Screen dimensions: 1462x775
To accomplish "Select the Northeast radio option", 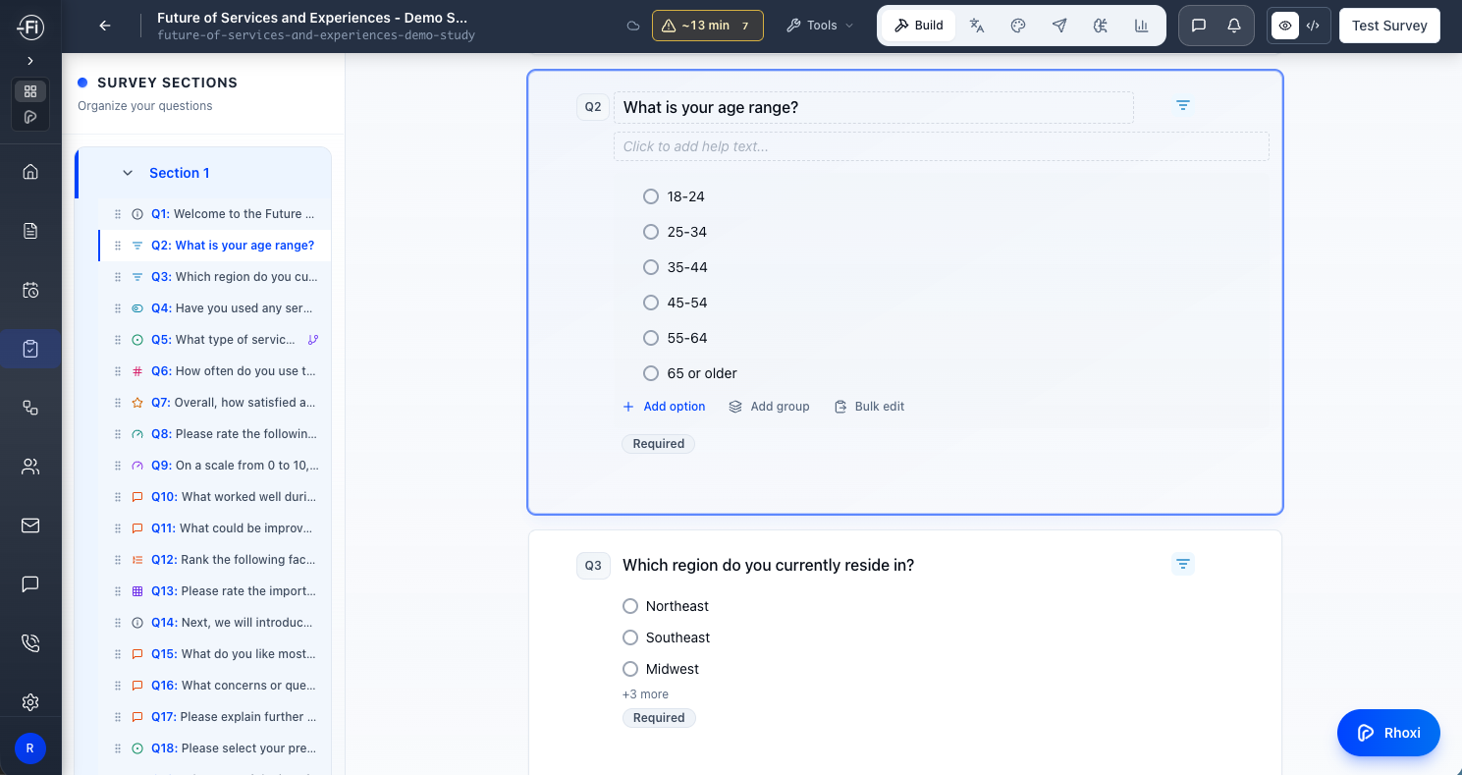I will (x=630, y=606).
